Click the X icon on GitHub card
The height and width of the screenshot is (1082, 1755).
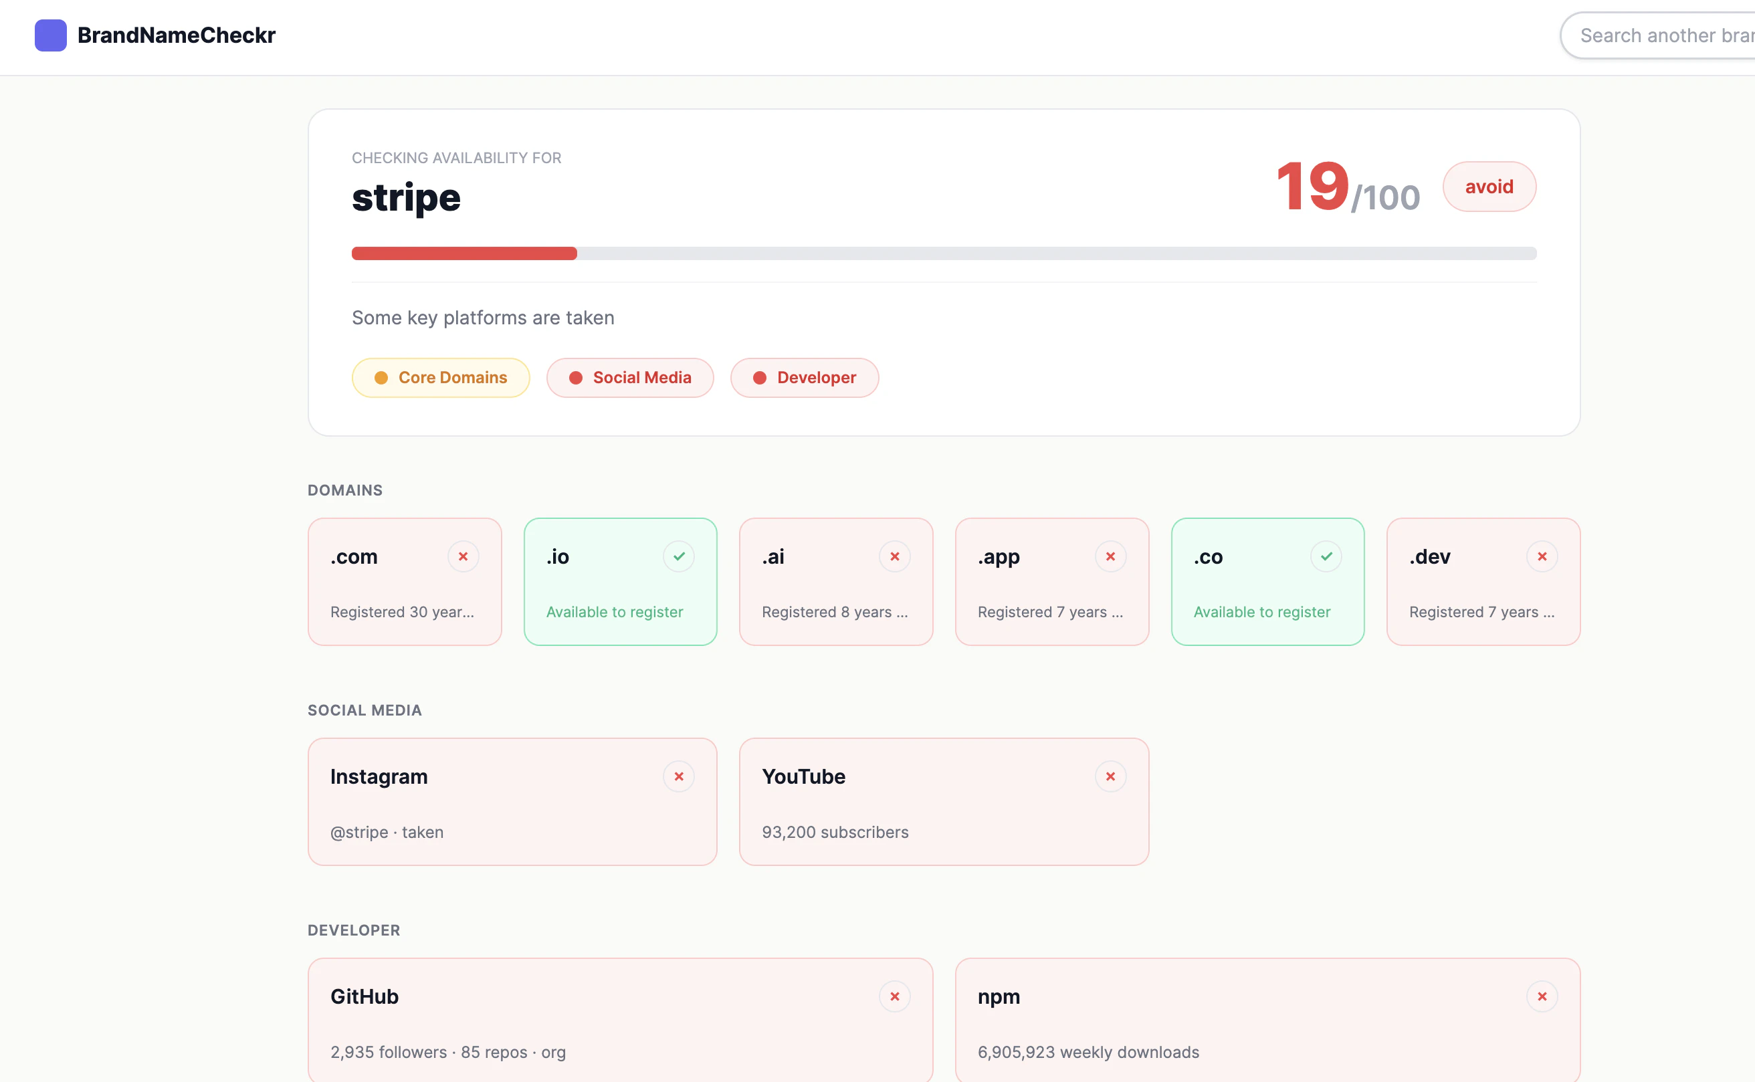895,996
